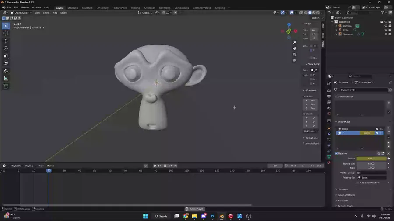The height and width of the screenshot is (221, 394).
Task: Hide Camera in viewport via eye icon
Action: (386, 26)
